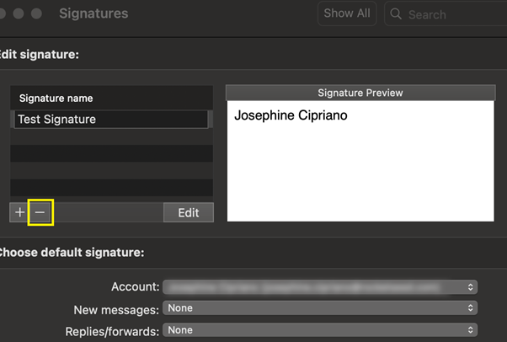Click the up-down arrows on Account popup
The image size is (507, 342).
[x=470, y=287]
